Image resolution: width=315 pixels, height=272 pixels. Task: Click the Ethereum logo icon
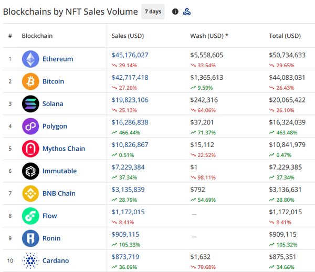30,59
